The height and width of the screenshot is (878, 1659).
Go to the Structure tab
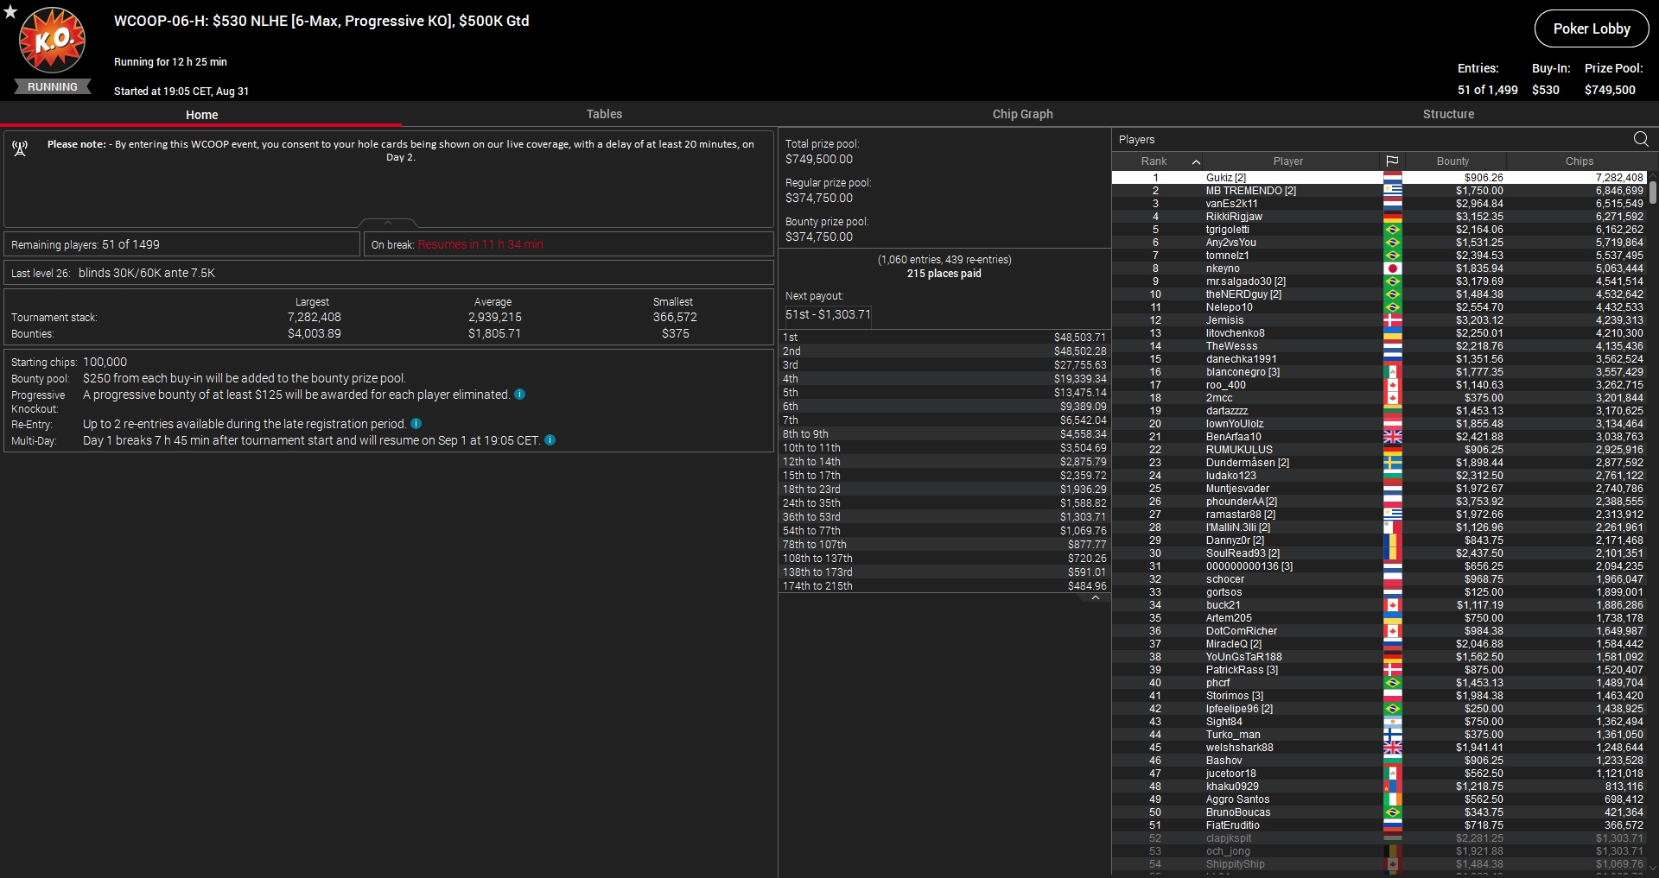point(1448,114)
